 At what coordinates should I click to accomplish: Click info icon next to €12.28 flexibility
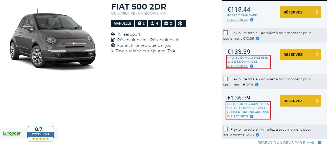click(257, 135)
